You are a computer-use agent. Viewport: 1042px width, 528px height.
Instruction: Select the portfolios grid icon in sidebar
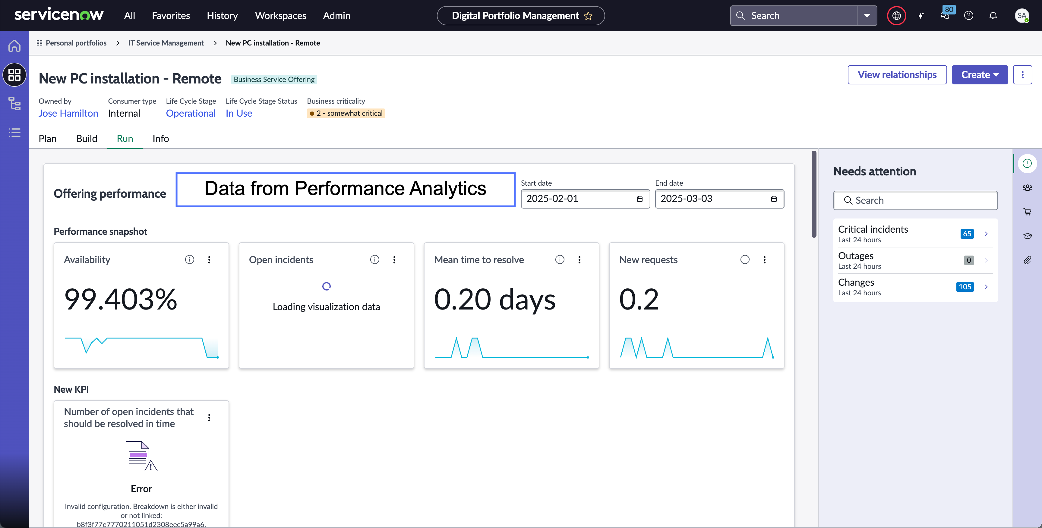tap(14, 75)
